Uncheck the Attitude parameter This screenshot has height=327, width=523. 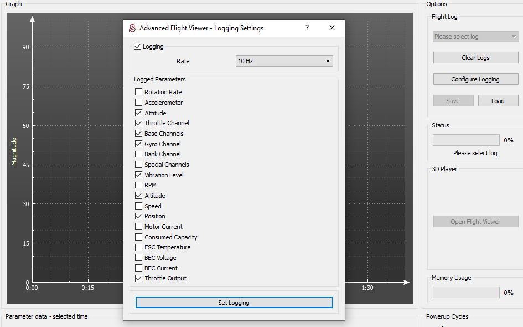(x=139, y=113)
